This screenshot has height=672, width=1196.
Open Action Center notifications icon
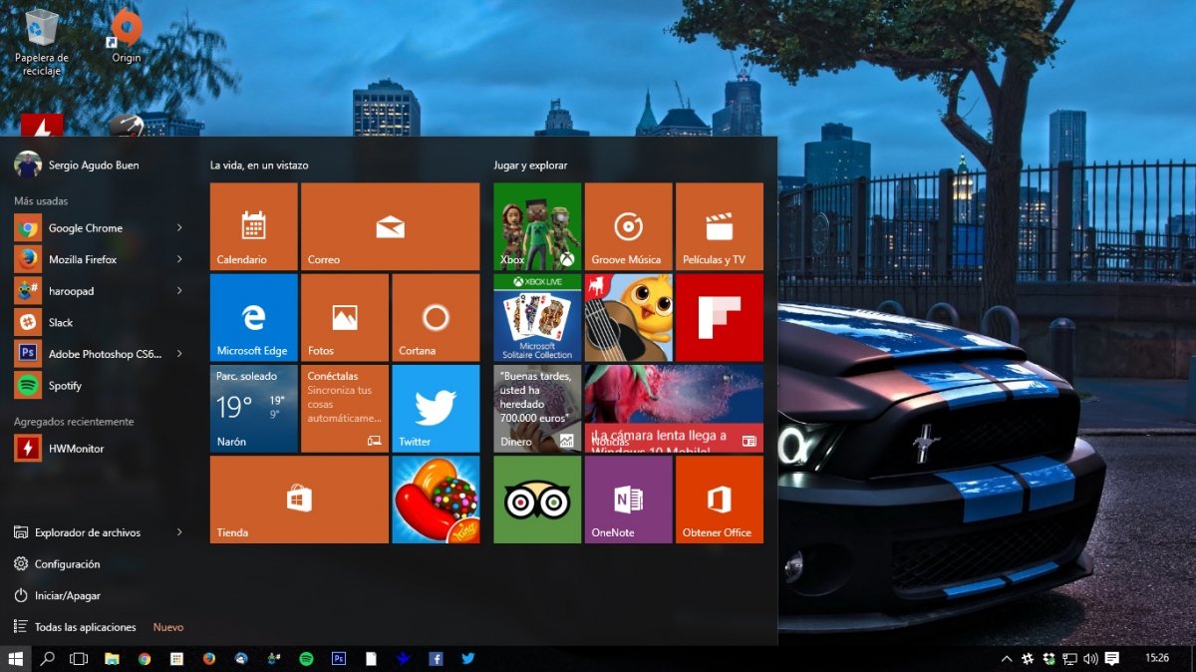[x=1112, y=659]
